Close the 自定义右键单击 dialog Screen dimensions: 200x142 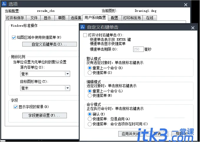[x=193, y=28]
